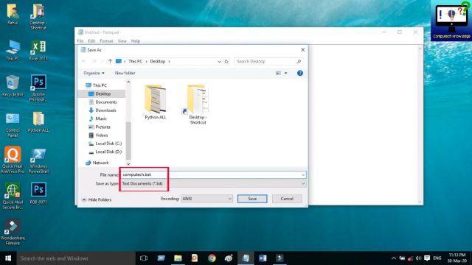Expand the File name history dropdown
The height and width of the screenshot is (265, 472).
click(303, 174)
